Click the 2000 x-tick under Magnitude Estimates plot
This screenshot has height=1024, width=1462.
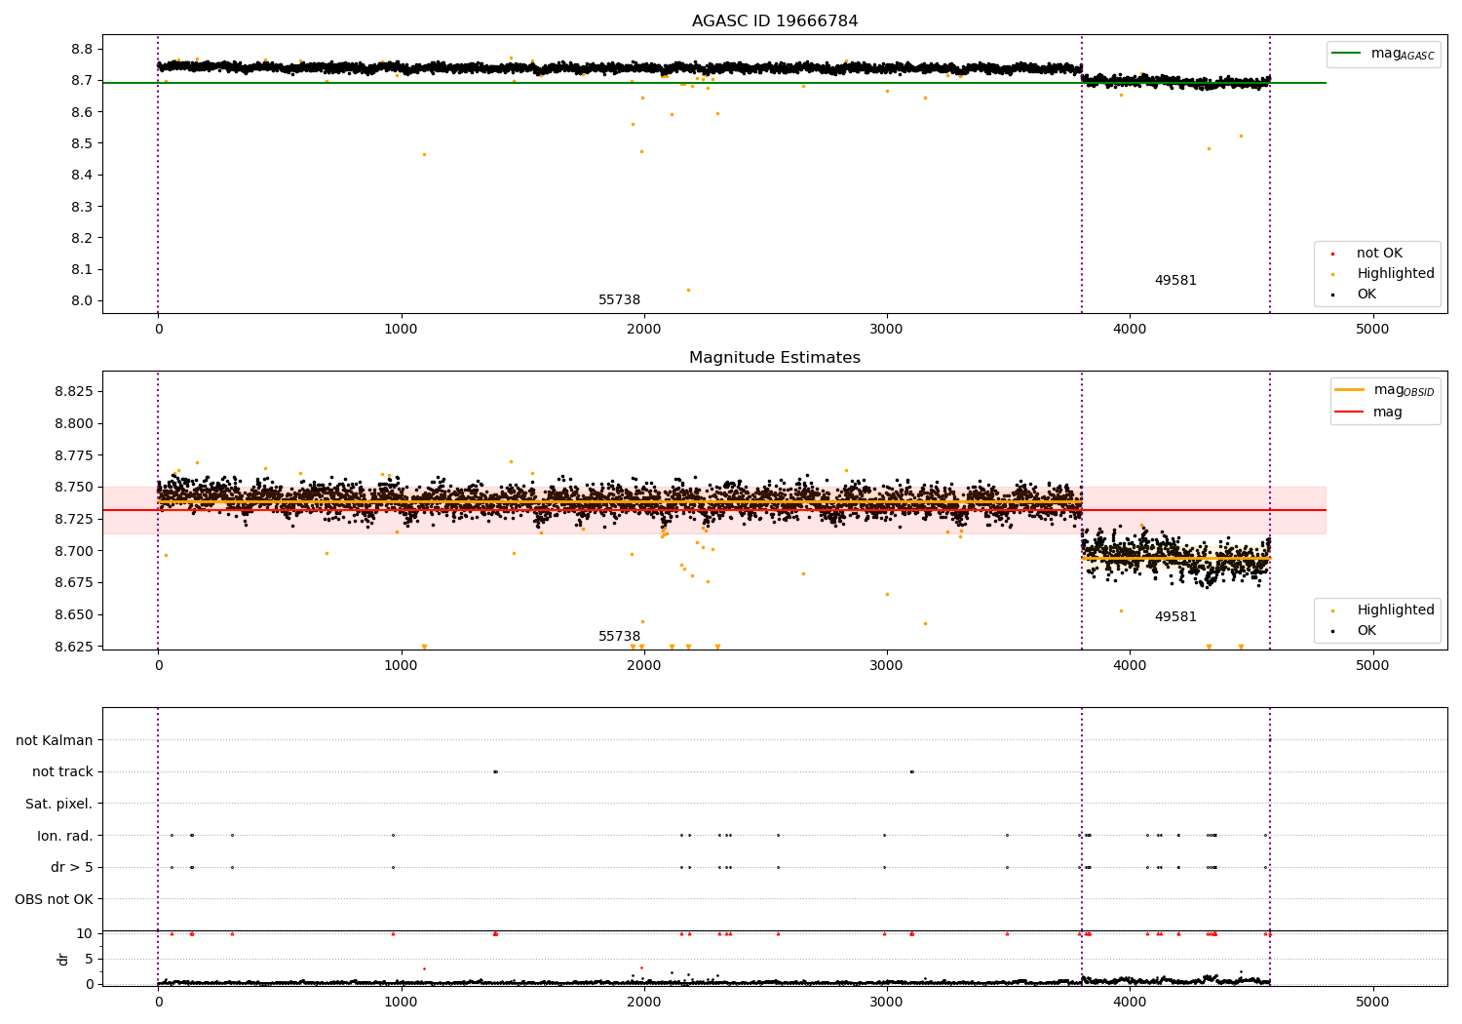point(643,666)
